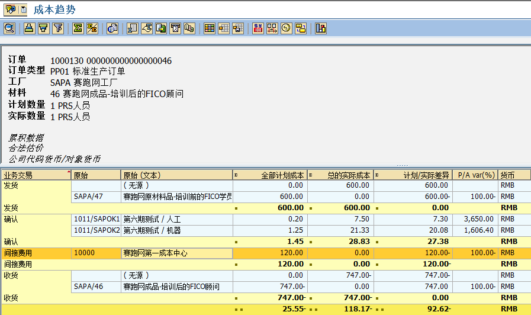The width and height of the screenshot is (531, 315).
Task: Select the 原始 column header
Action: (x=96, y=175)
